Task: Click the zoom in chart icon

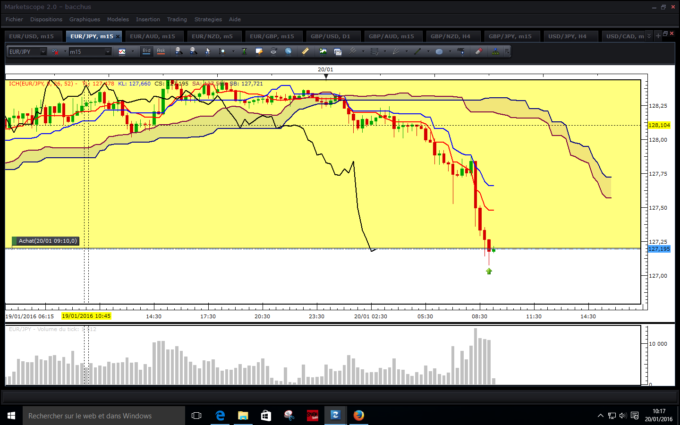Action: coord(178,51)
